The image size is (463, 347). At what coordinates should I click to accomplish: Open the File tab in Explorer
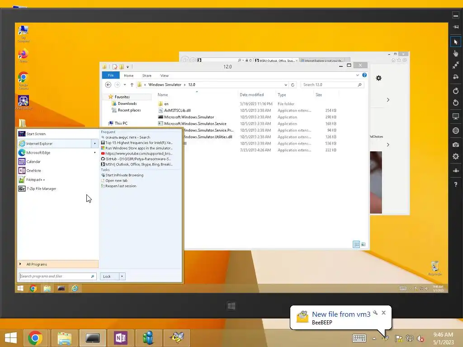tap(111, 75)
